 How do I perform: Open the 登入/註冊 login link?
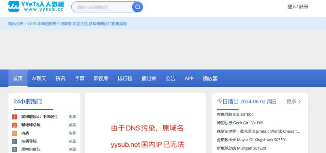point(297,7)
